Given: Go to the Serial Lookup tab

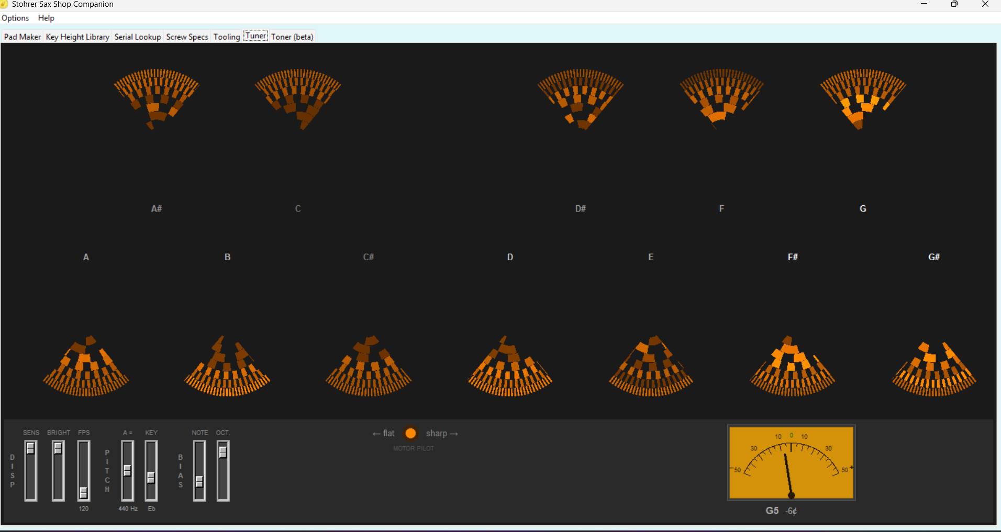Looking at the screenshot, I should click(138, 37).
